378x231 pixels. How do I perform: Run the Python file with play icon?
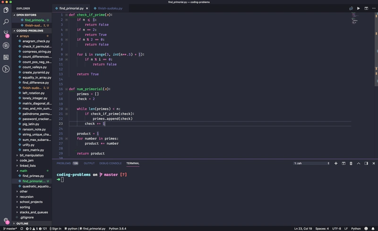[x=359, y=8]
